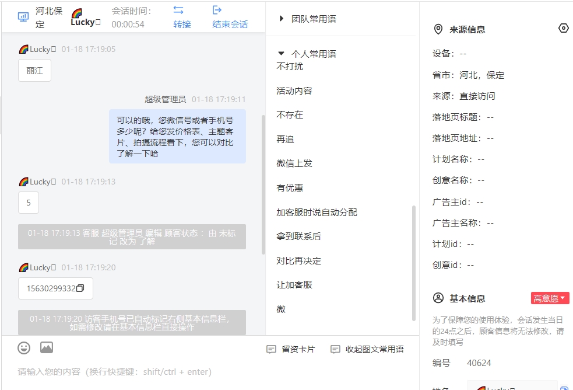Click the 丽江 message bubble

[x=35, y=71]
